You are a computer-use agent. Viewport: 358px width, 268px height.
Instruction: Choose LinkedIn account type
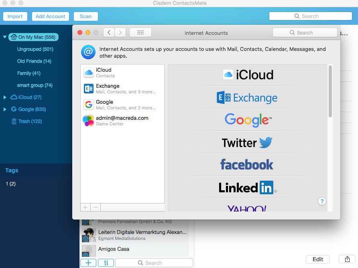(x=248, y=187)
